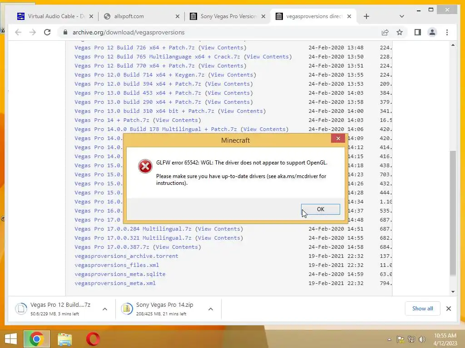Click the network tray icon
Image resolution: width=465 pixels, height=348 pixels.
click(x=411, y=339)
